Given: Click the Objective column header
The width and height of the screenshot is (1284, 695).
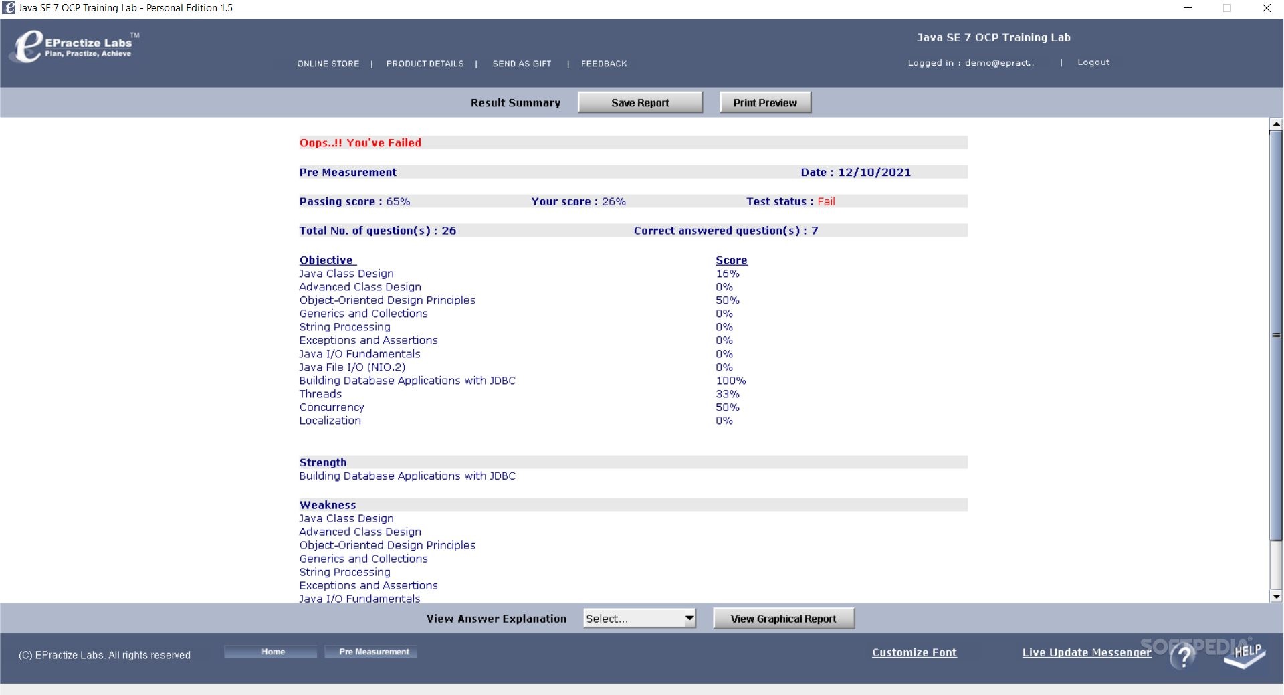Looking at the screenshot, I should coord(327,260).
